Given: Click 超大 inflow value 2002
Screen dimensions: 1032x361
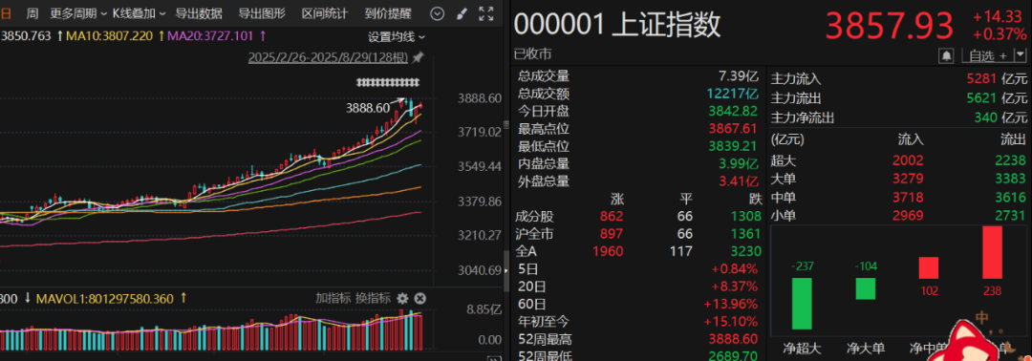Looking at the screenshot, I should point(909,159).
